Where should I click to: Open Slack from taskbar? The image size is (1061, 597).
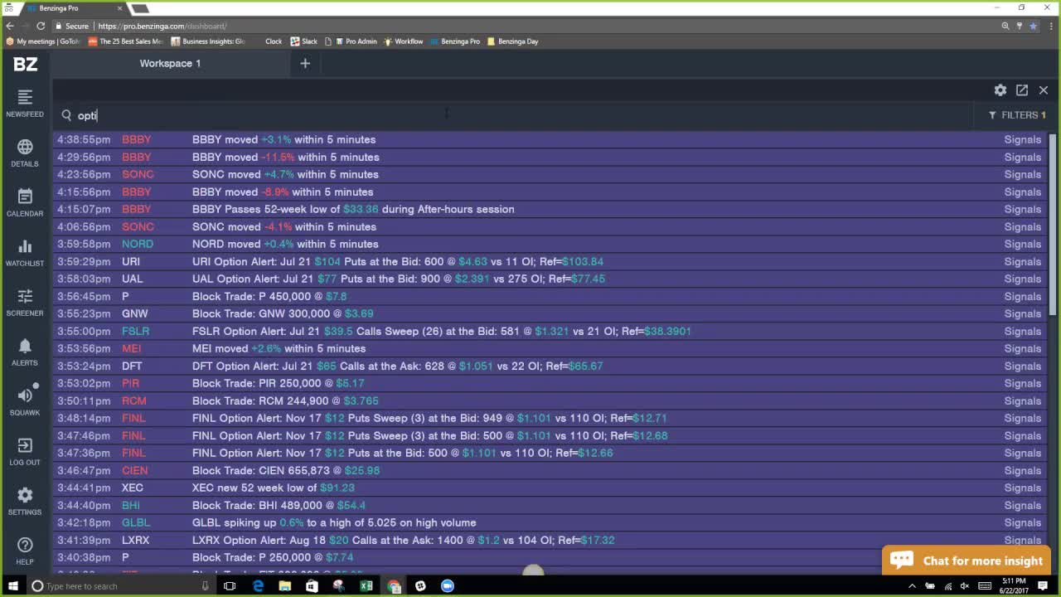(x=420, y=586)
